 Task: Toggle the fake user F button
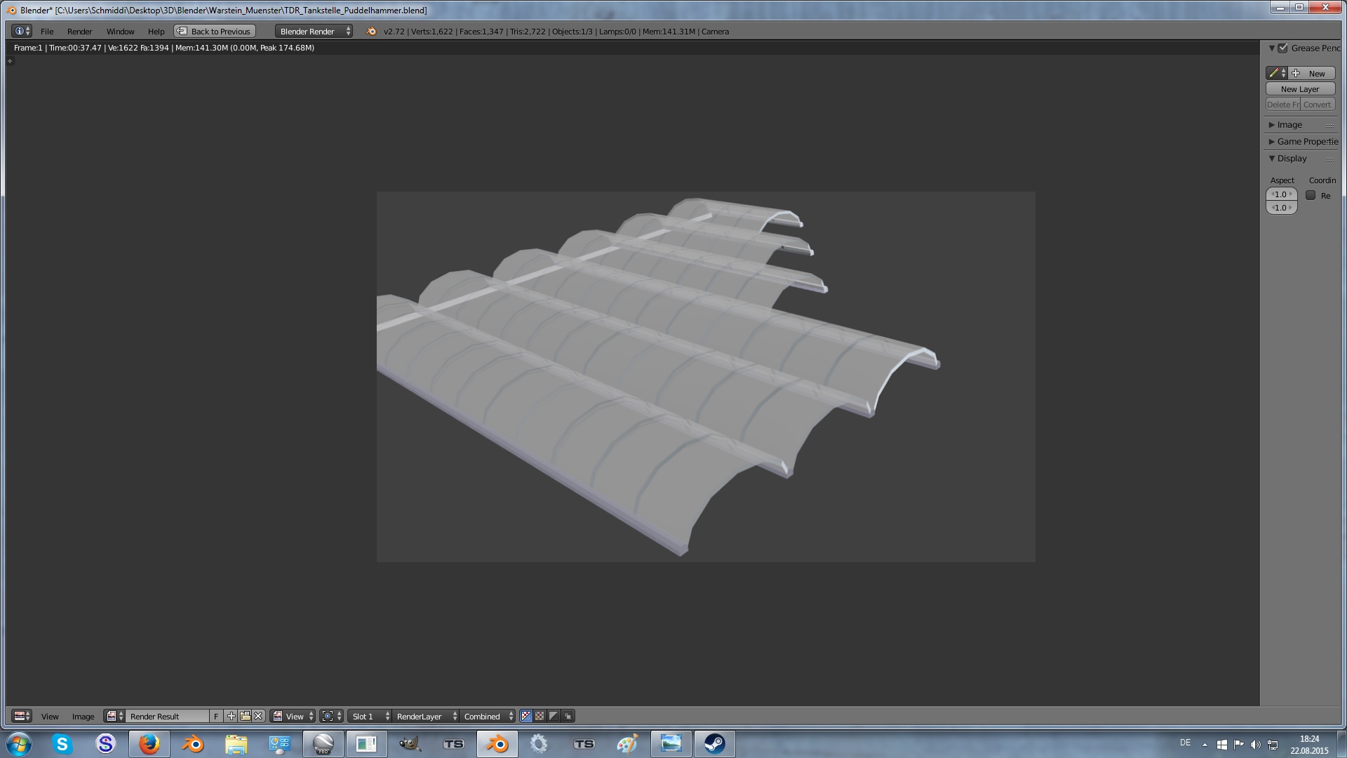[x=216, y=716]
